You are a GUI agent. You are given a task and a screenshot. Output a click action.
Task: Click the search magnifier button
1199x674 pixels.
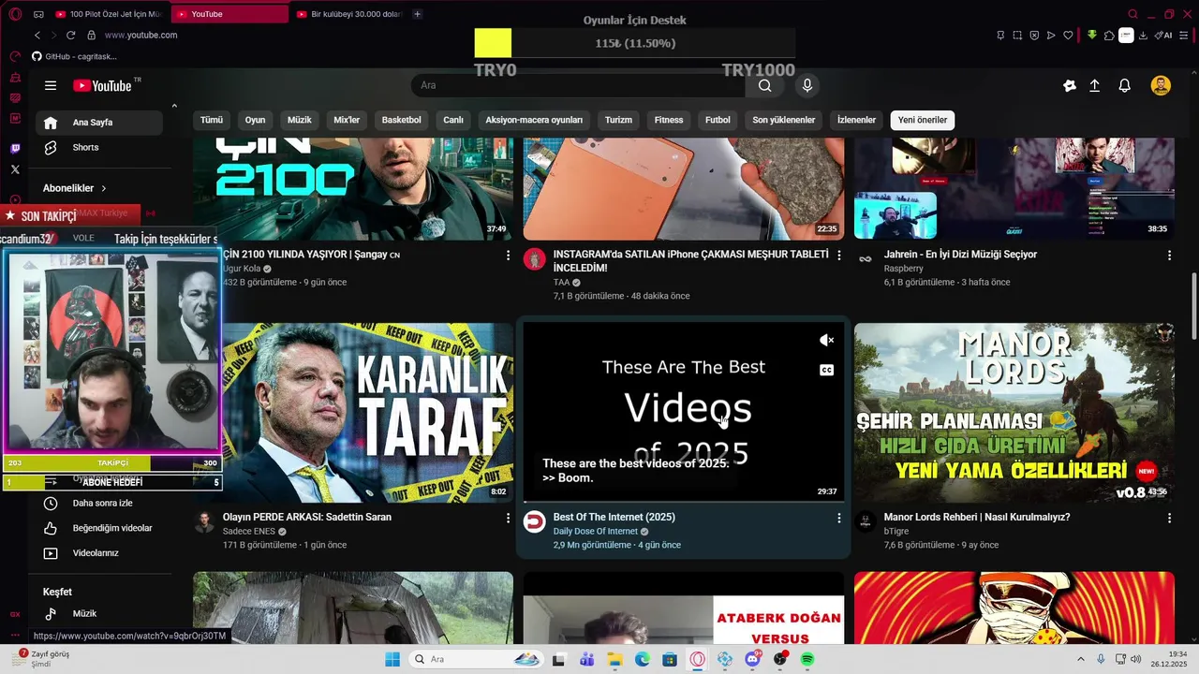[765, 85]
